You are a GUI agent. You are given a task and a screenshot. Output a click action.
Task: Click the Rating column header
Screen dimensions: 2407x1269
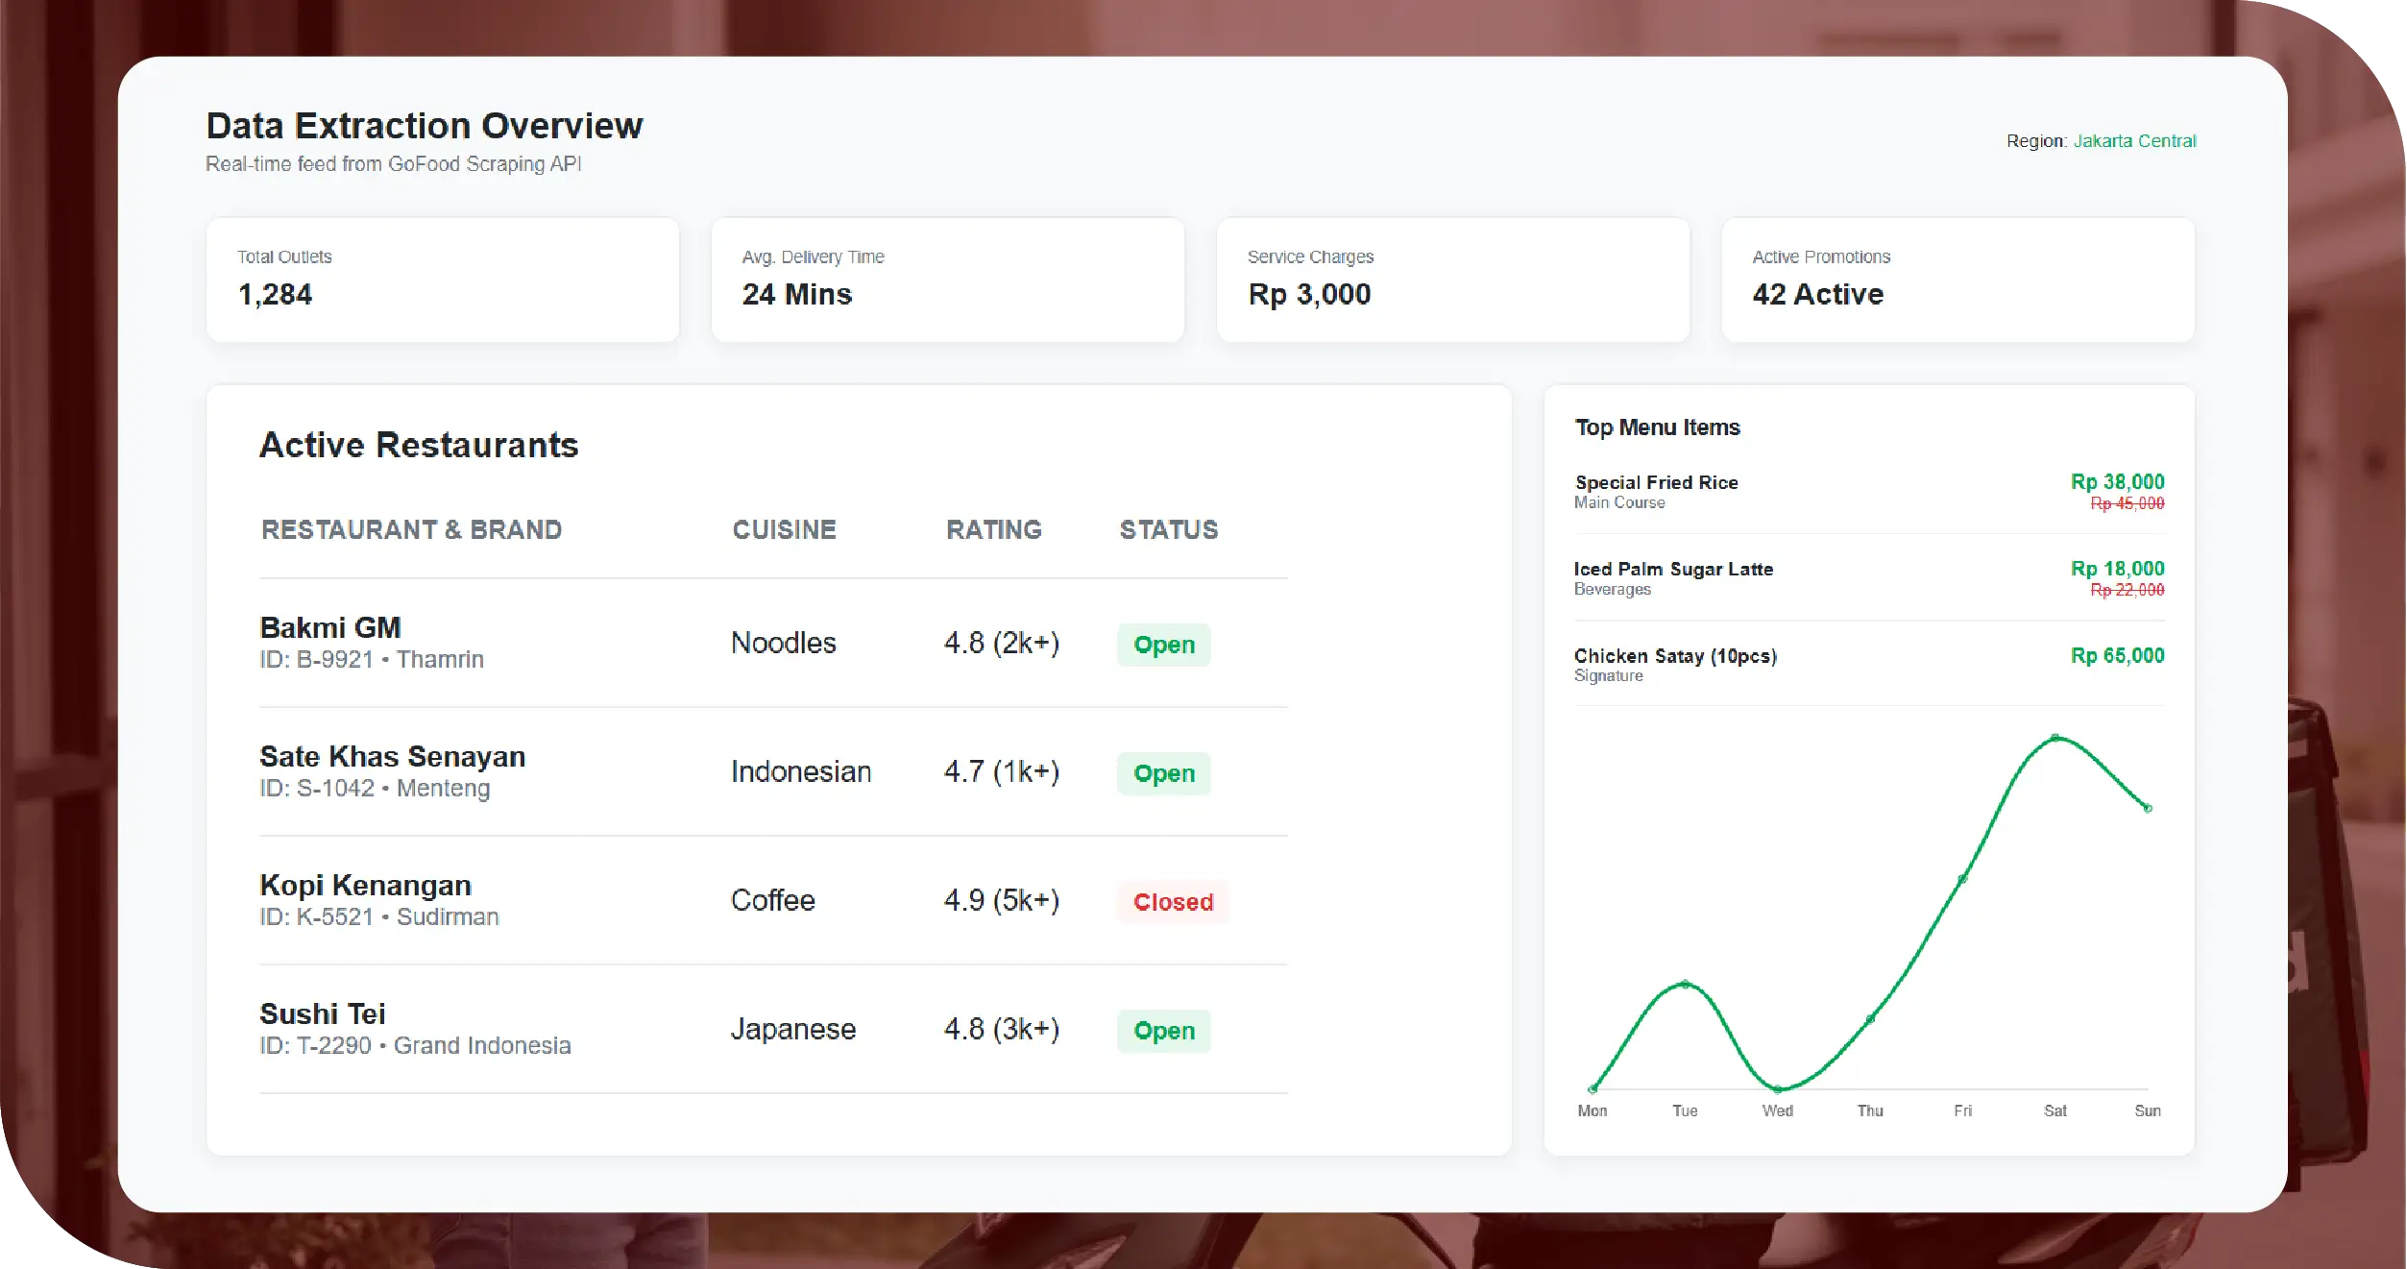pos(993,529)
